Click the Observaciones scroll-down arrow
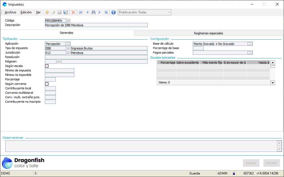Image resolution: width=284 pixels, height=177 pixels. pos(279,149)
